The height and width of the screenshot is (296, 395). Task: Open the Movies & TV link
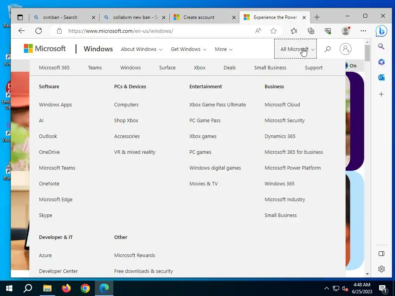click(204, 184)
